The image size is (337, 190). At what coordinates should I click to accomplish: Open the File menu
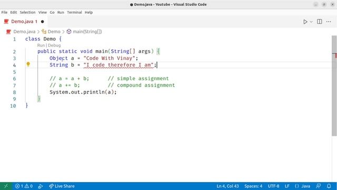tap(4, 12)
